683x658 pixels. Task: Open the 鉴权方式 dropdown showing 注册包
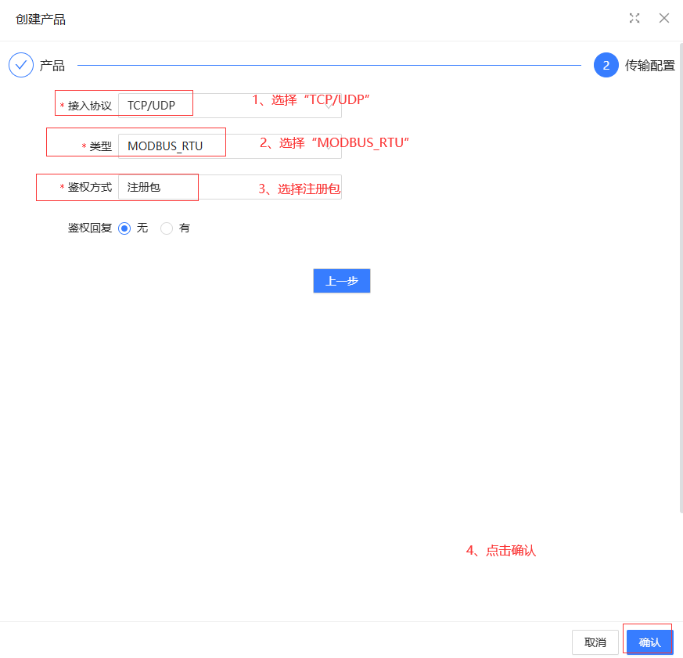(x=229, y=187)
